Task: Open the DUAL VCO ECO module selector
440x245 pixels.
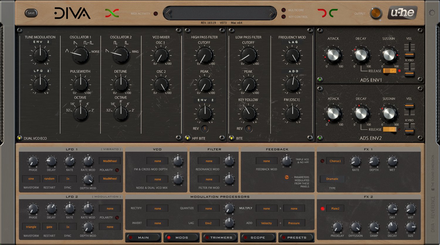Action: coord(20,138)
